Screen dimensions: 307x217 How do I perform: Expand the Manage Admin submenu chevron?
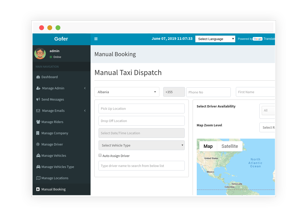85,88
